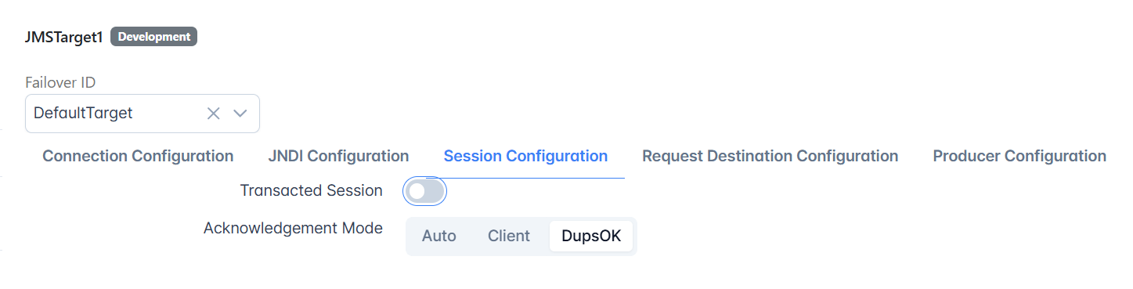Click the Transacted Session label text
This screenshot has width=1133, height=289.
pos(311,190)
